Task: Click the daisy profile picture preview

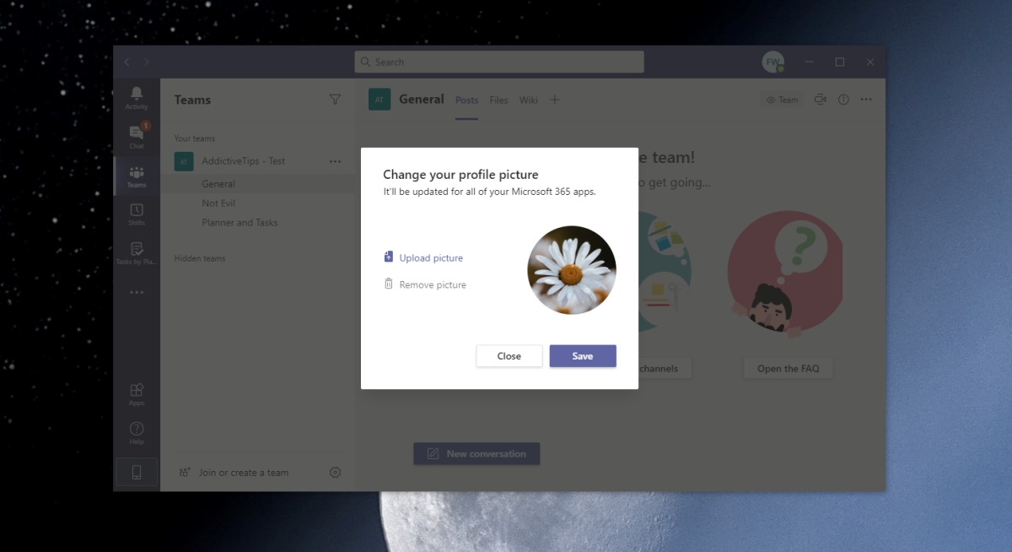Action: 572,270
